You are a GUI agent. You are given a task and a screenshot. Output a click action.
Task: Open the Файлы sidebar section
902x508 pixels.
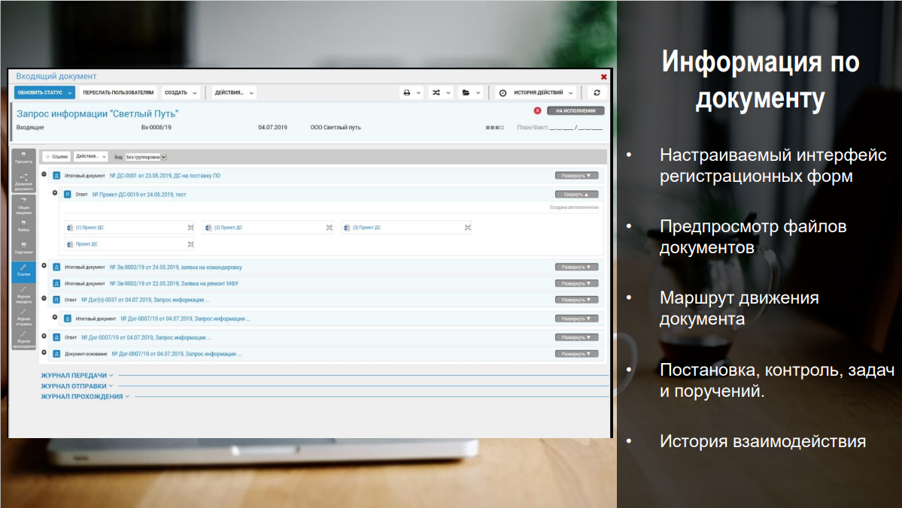(x=23, y=226)
